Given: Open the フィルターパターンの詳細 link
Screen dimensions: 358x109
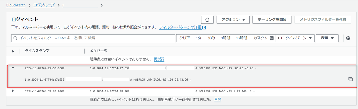Looking at the screenshot, I should [x=180, y=28].
